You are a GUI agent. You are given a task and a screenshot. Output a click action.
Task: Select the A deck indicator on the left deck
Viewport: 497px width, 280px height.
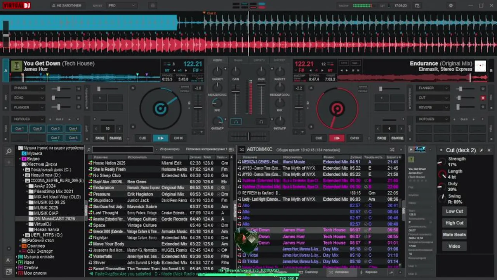(x=6, y=71)
